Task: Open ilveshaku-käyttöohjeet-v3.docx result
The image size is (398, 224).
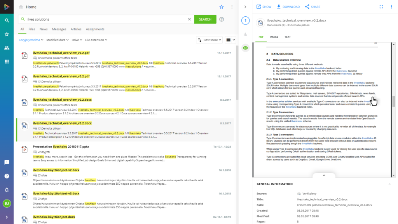Action: click(56, 193)
